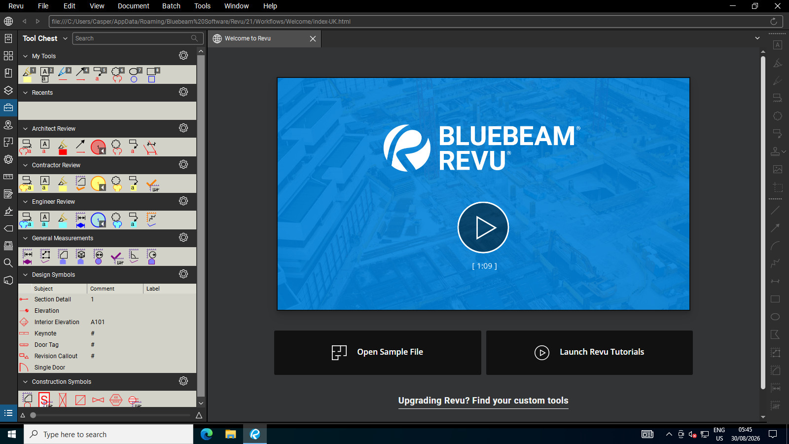This screenshot has height=444, width=789.
Task: Click Open Sample File button
Action: point(378,352)
